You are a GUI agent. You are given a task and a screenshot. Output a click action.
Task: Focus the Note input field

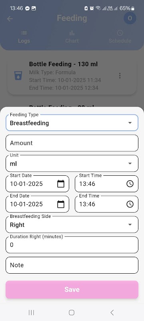pos(72,265)
